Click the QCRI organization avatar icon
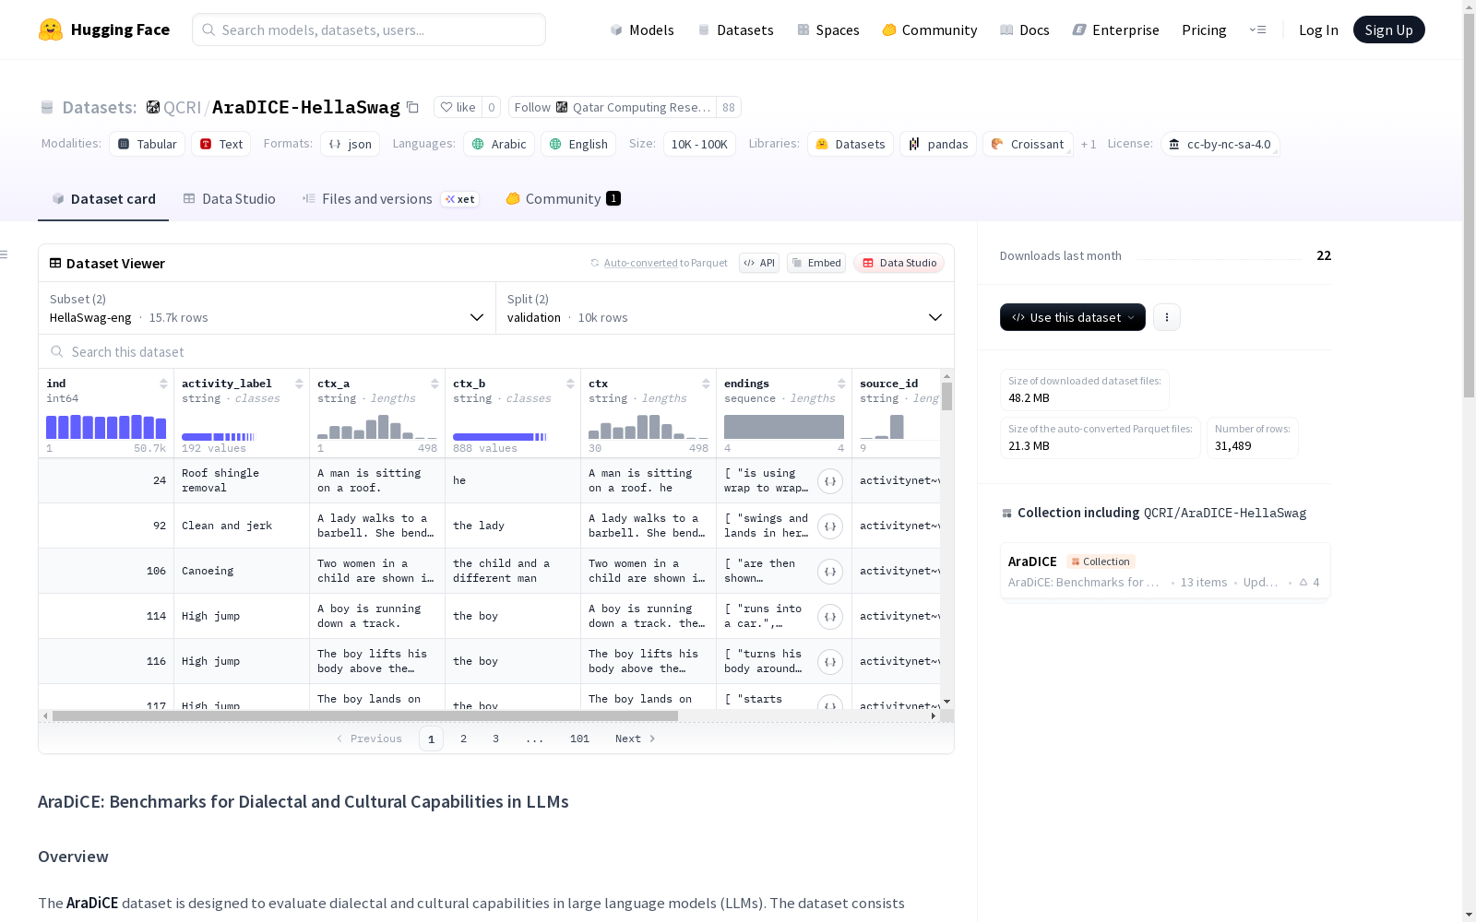Screen dimensions: 1476x922 point(153,107)
